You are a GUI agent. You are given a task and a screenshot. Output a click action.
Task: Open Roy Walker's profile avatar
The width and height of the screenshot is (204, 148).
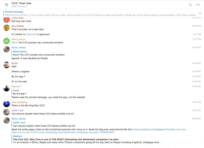pos(6,28)
